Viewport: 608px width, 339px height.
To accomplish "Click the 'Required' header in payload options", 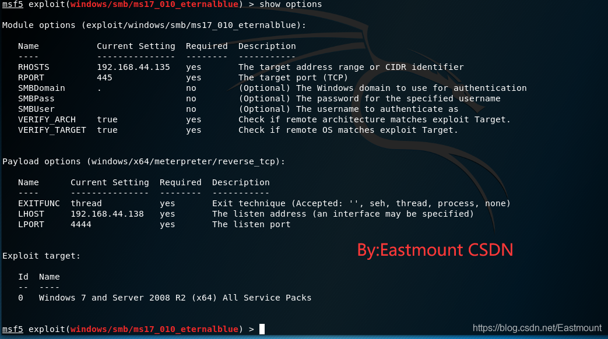I will (x=181, y=182).
